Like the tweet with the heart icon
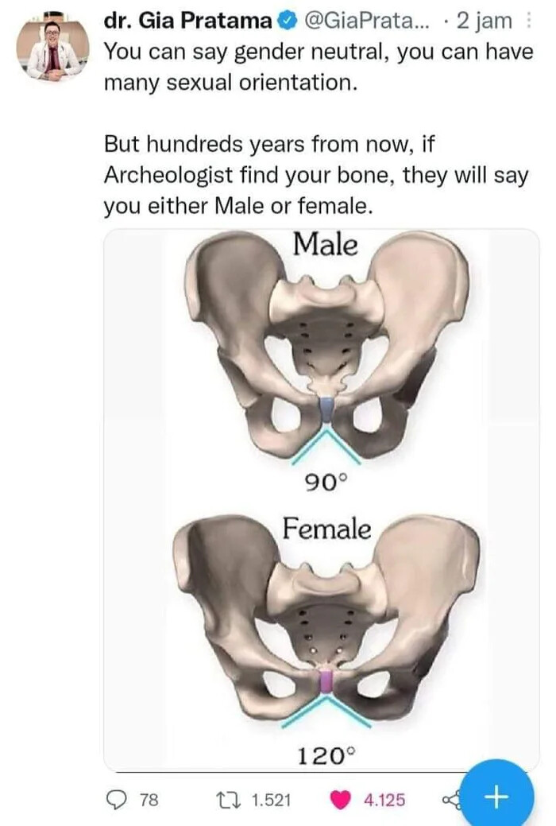Image resolution: width=556 pixels, height=826 pixels. [x=341, y=800]
